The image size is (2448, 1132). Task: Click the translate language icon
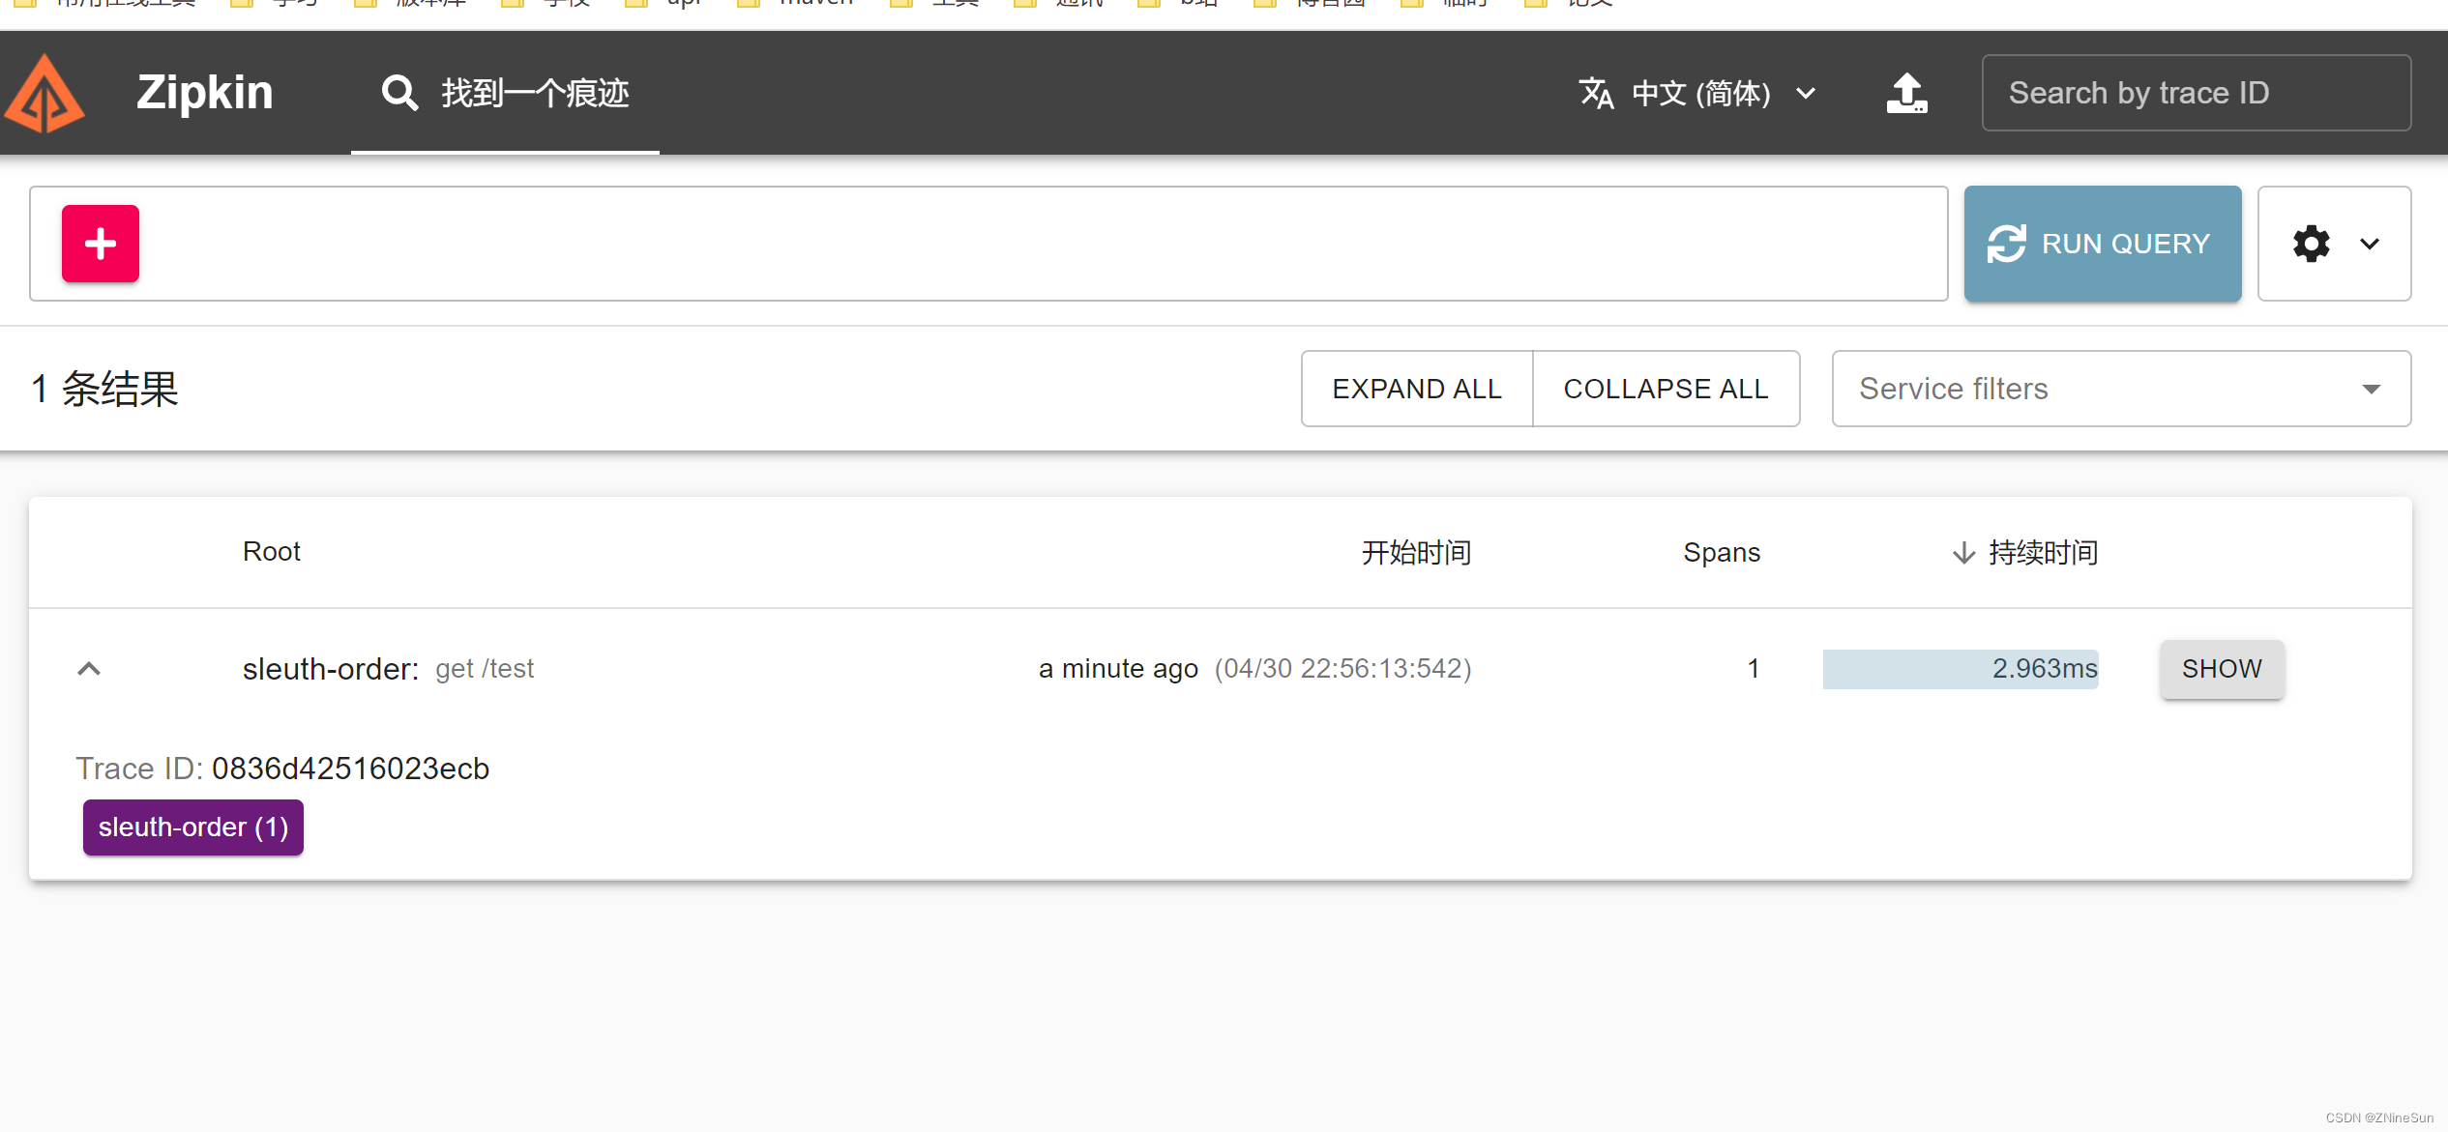(1596, 93)
